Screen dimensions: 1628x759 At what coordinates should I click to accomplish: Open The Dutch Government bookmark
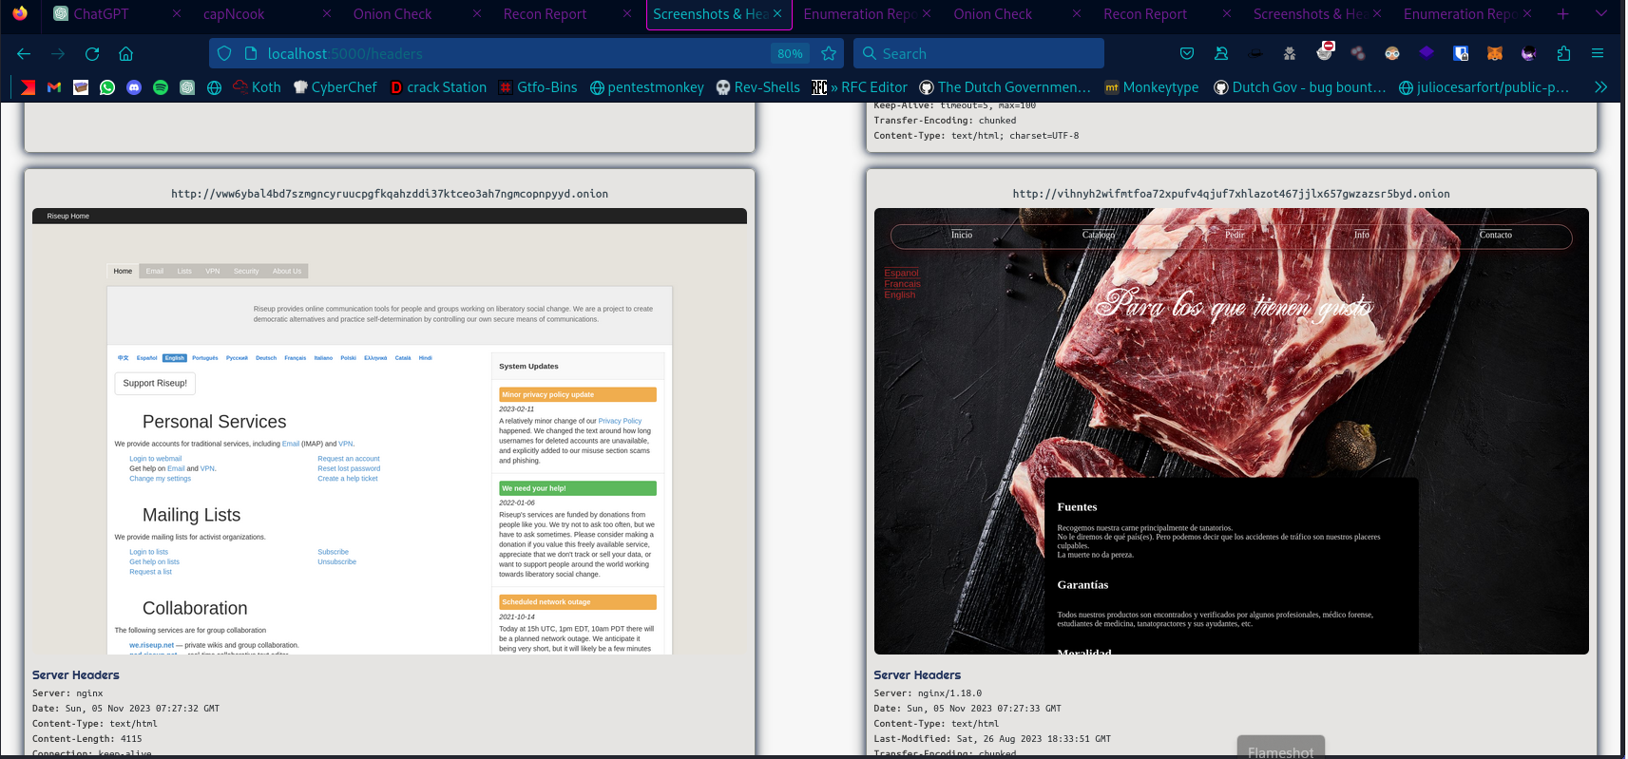pos(1005,87)
